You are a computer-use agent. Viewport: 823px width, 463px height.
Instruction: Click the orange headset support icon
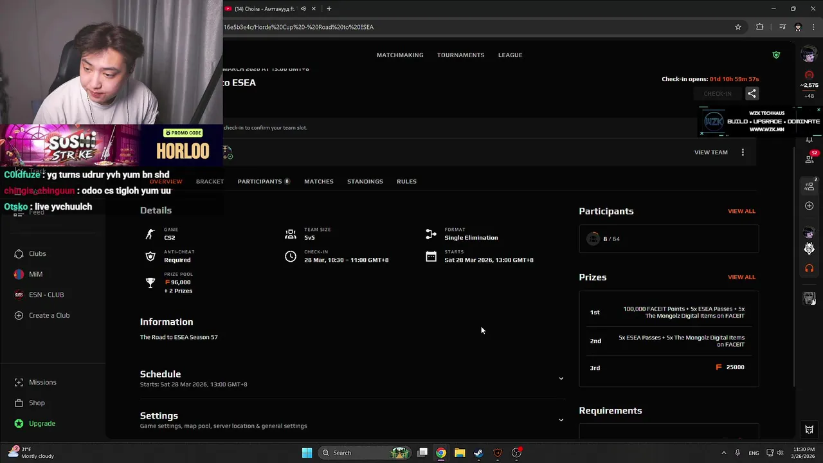click(x=809, y=268)
